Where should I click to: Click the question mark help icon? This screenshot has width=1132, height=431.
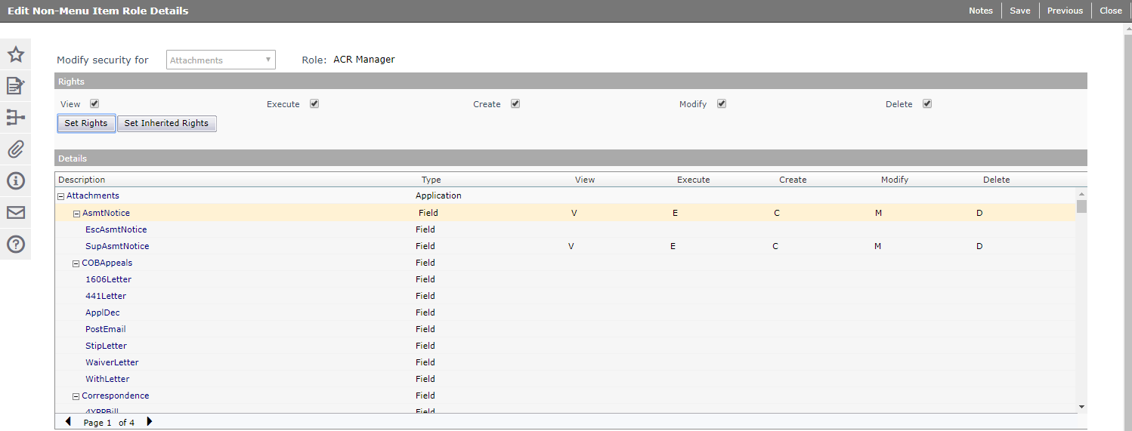tap(15, 245)
